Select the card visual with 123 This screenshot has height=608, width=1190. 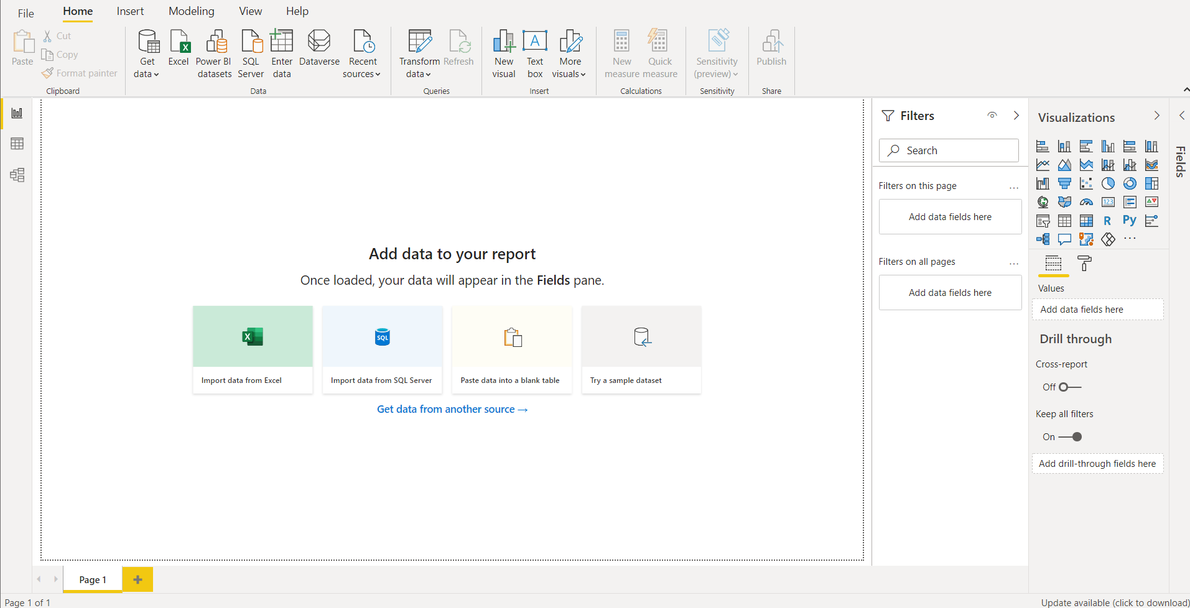(1108, 202)
